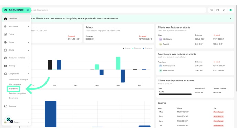Click the Févr. Non-effectué status badge
237x133 pixels.
click(x=218, y=117)
